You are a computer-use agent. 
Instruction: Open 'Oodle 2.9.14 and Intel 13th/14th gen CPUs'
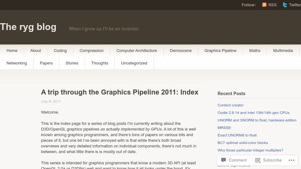pos(253,113)
